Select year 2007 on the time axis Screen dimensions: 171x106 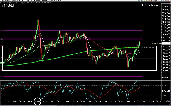point(30,101)
